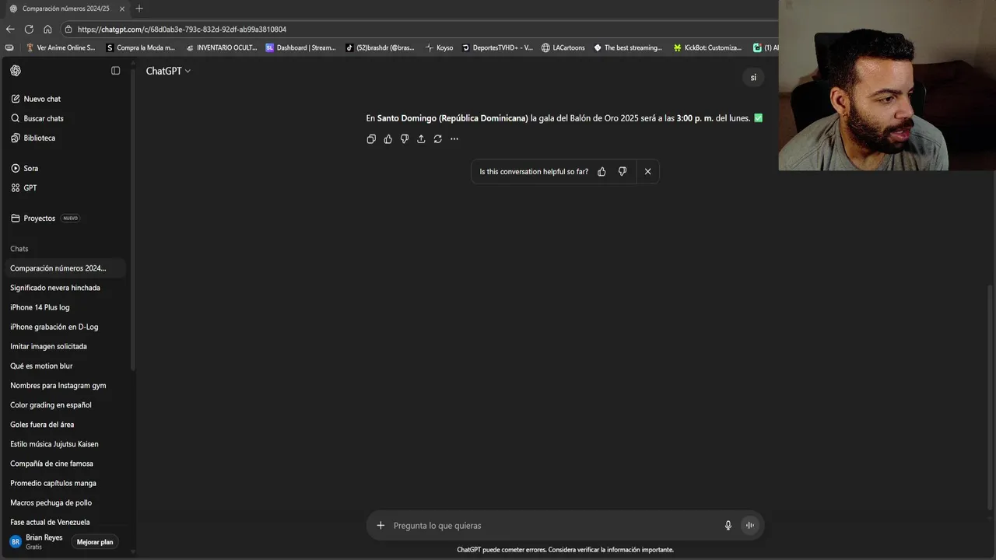The width and height of the screenshot is (996, 560).
Task: Go to browser home page icon
Action: pos(47,30)
